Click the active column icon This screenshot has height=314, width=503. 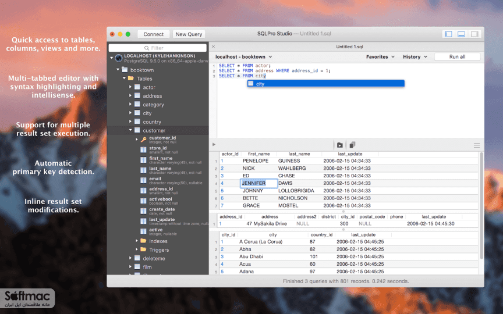click(x=143, y=231)
